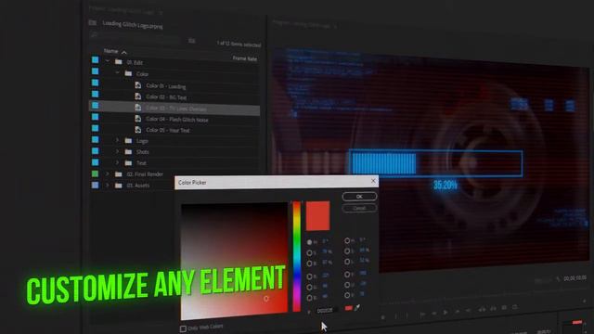Select the G (green) radio button

[309, 287]
